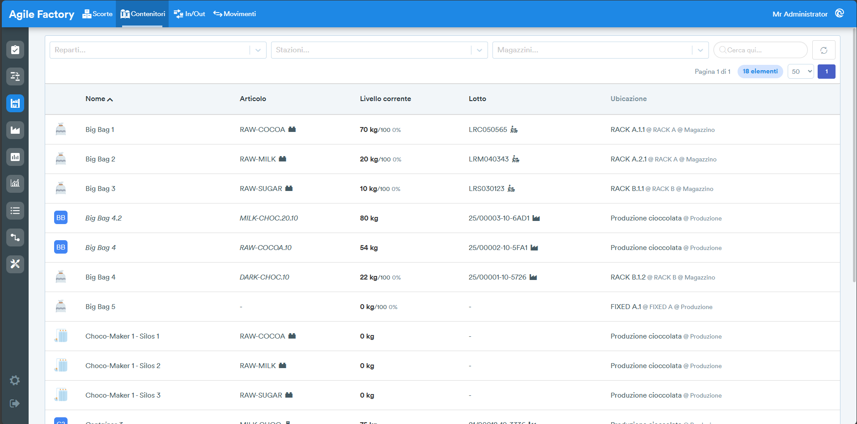The image size is (857, 424).
Task: Open the Contenitori tab
Action: click(x=142, y=14)
